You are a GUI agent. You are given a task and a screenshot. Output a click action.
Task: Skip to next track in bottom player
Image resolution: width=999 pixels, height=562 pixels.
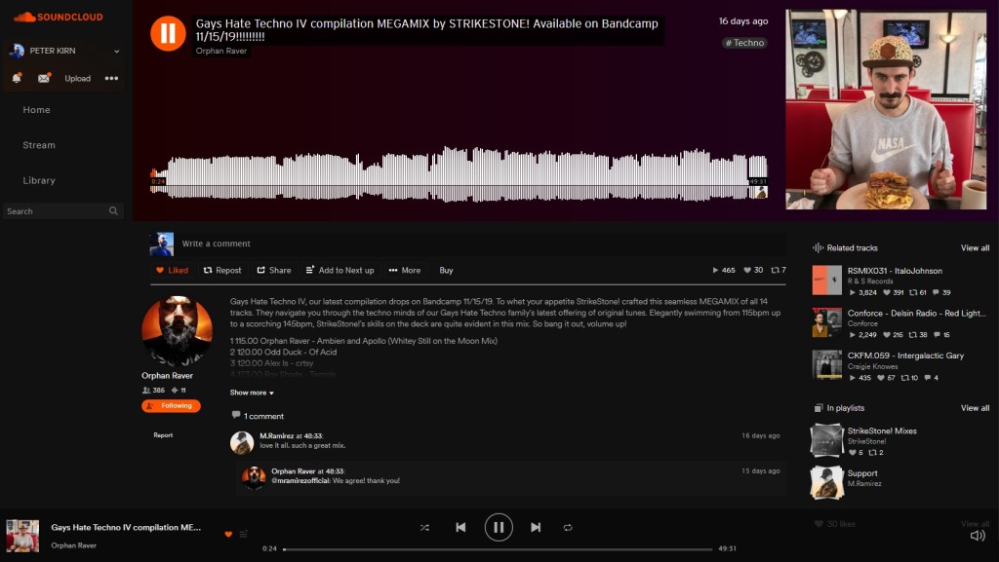pyautogui.click(x=536, y=527)
